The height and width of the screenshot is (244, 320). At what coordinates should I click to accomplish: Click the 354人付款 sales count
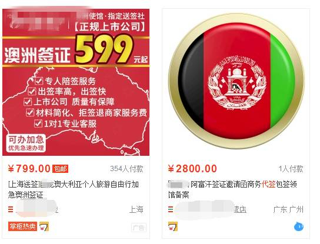tap(126, 169)
